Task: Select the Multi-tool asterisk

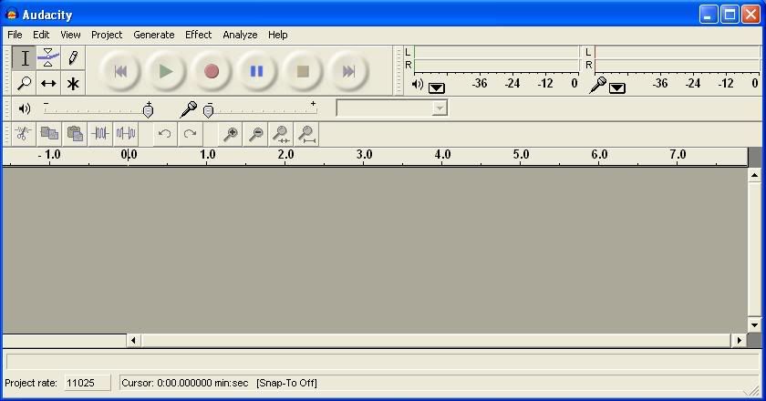Action: coord(73,83)
